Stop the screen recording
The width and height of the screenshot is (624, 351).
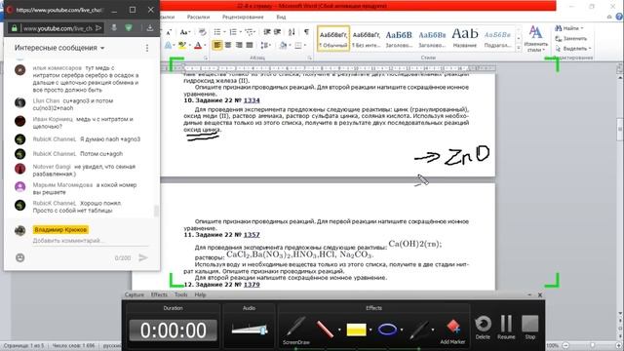click(x=529, y=328)
